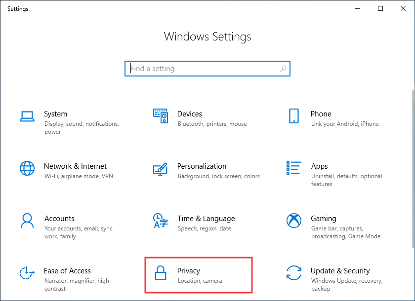Screen dimensions: 415x301
Task: Click the vertical scrollbar of the Settings window
Action: (x=413, y=169)
